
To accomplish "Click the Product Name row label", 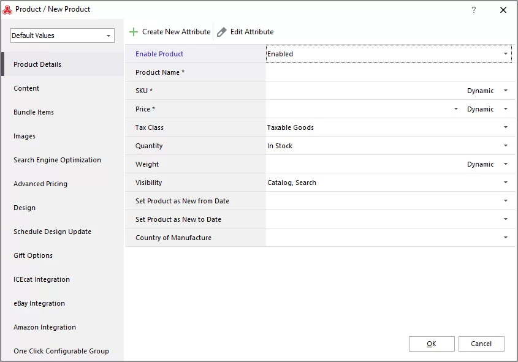I will point(160,72).
